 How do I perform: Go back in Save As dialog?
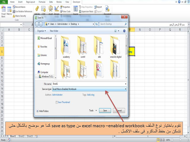click(37, 24)
